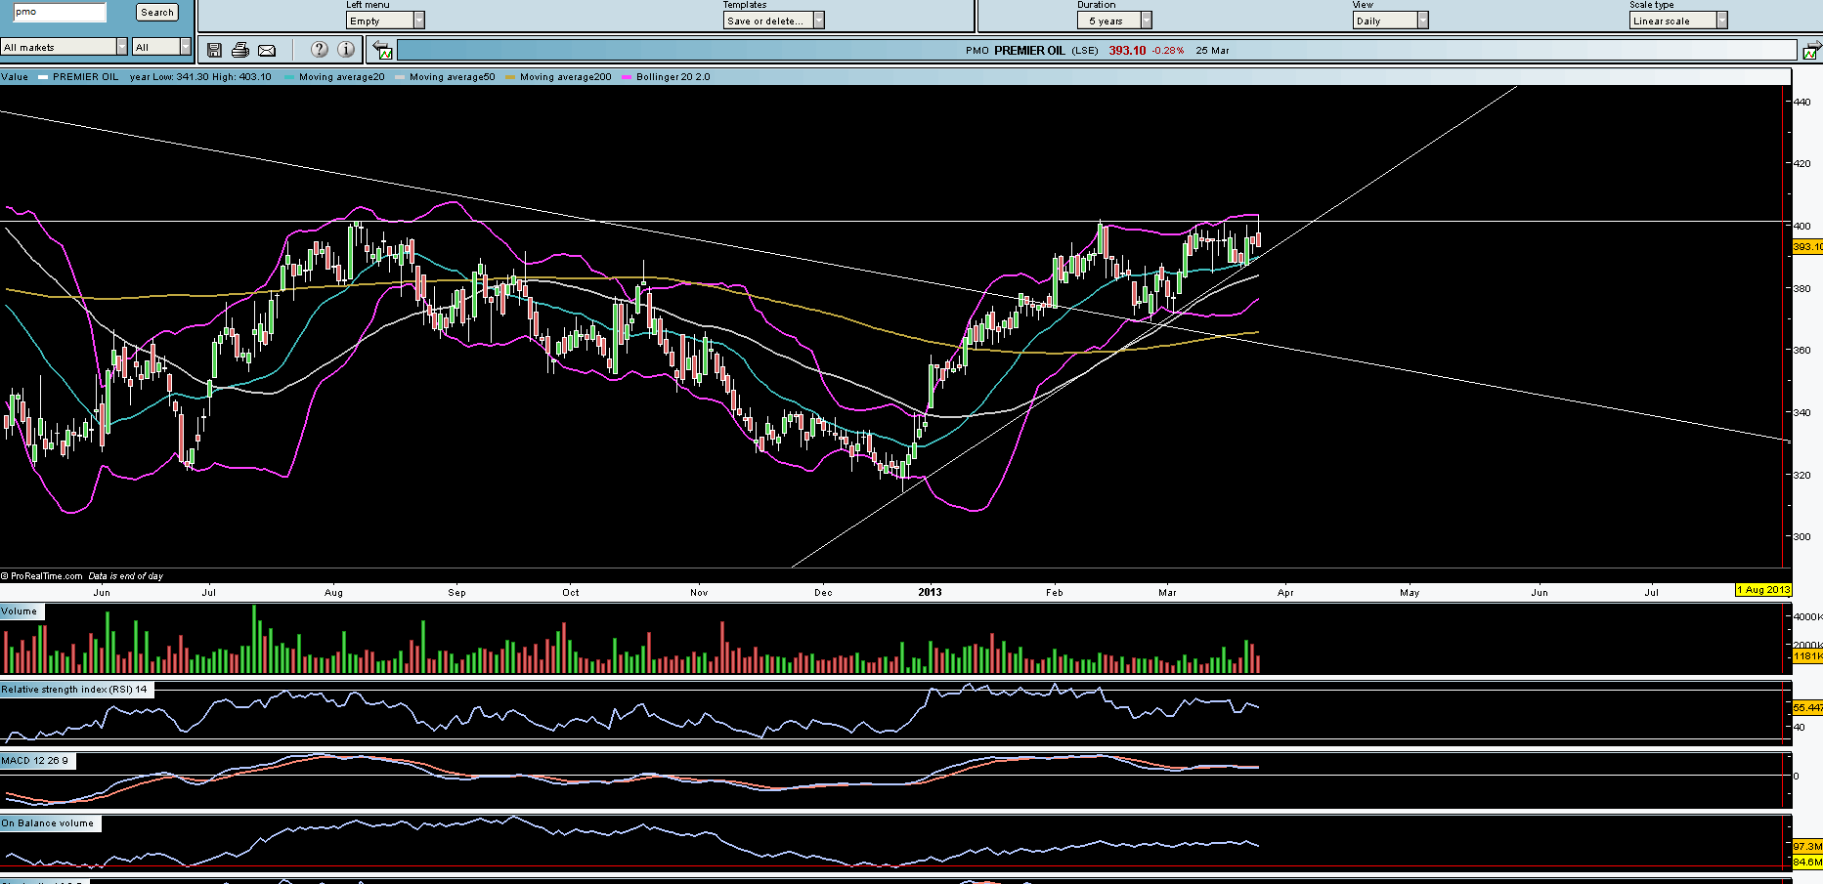
Task: Click the Moving average50 legend swatch
Action: (400, 77)
